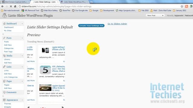Click the iOS 5 thumbnail image
This screenshot has height=108, width=193.
[45, 70]
